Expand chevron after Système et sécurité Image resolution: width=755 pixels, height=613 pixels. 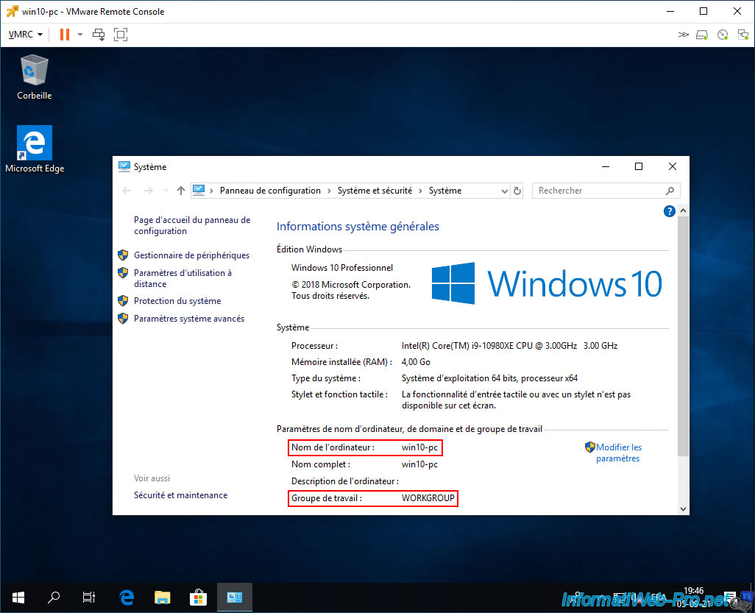pyautogui.click(x=420, y=191)
